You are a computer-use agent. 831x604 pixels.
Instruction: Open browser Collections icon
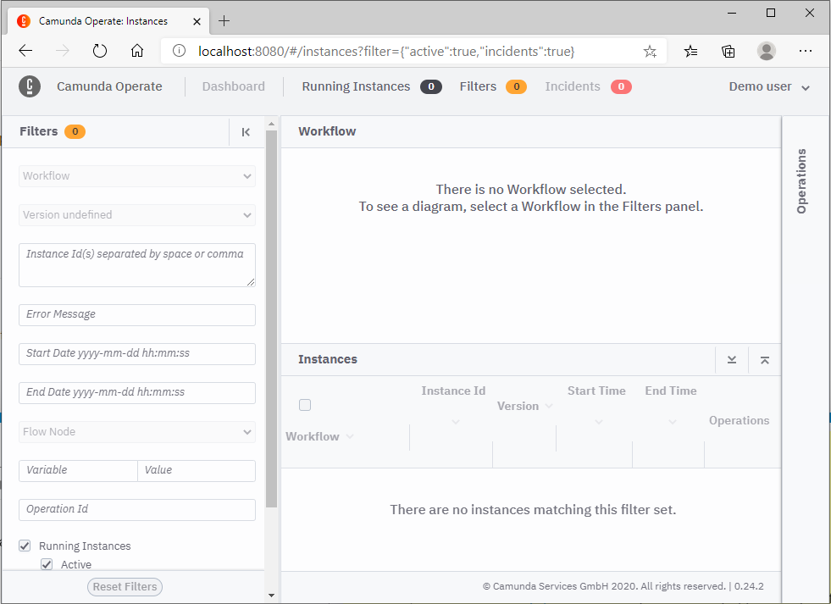pyautogui.click(x=729, y=51)
